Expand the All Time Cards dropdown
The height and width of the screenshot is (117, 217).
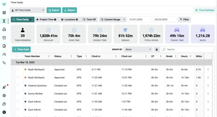pyautogui.click(x=27, y=10)
